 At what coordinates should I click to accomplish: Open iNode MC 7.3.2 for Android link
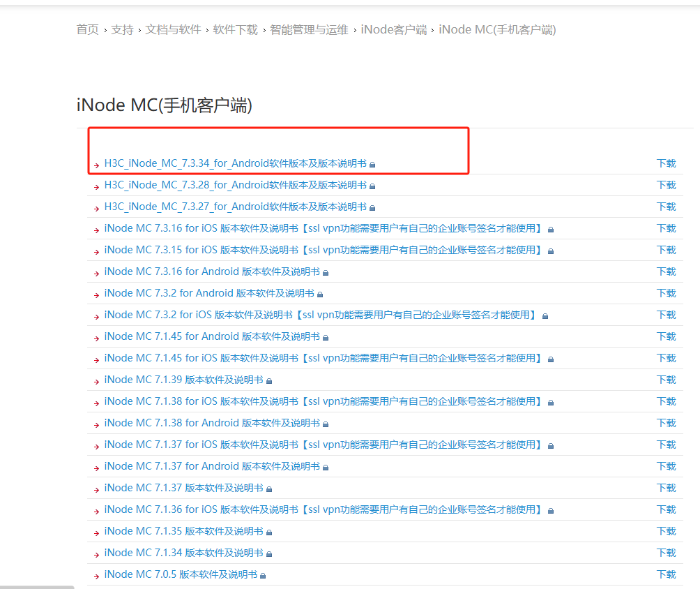coord(209,293)
